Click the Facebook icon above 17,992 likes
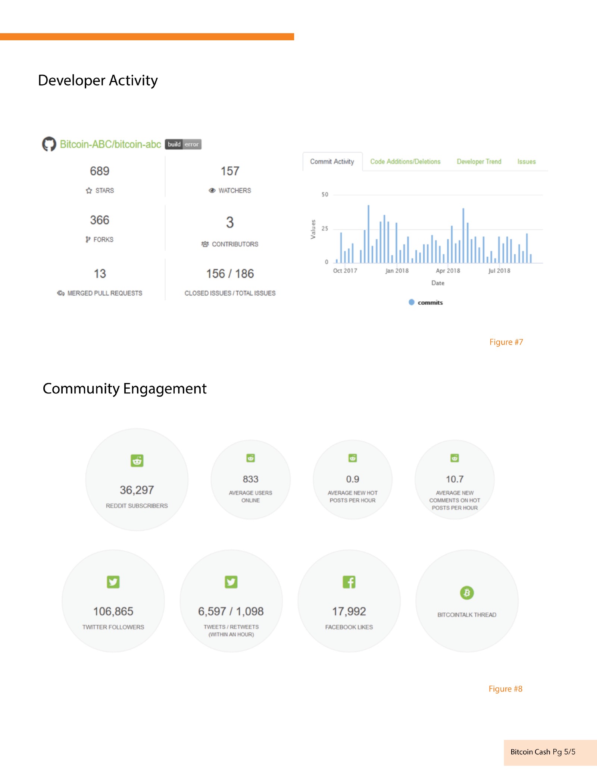 tap(349, 582)
